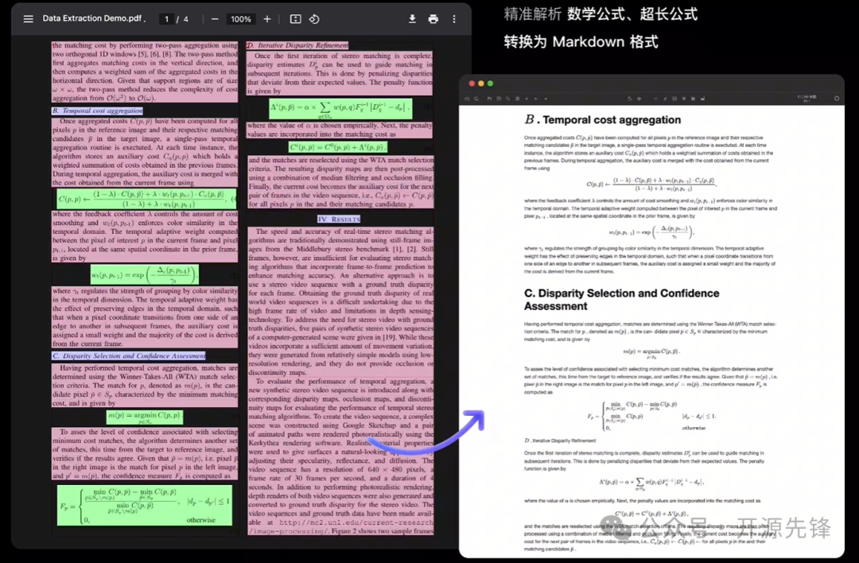The height and width of the screenshot is (563, 859).
Task: Click the highlighted IV. RESULTS heading
Action: click(339, 219)
